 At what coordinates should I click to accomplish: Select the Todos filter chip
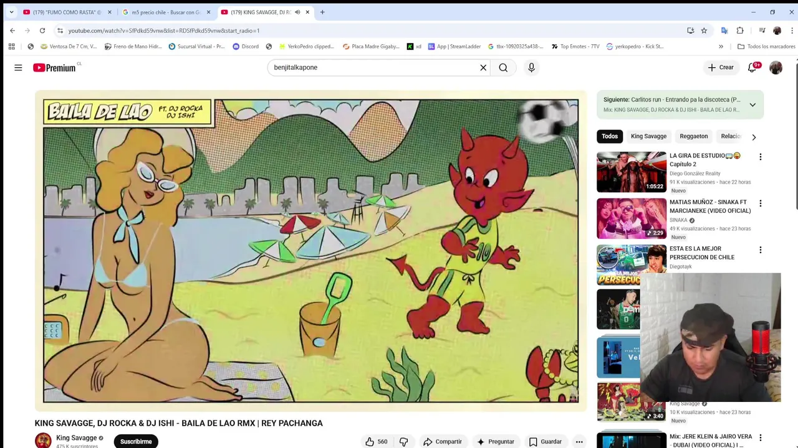(x=610, y=136)
